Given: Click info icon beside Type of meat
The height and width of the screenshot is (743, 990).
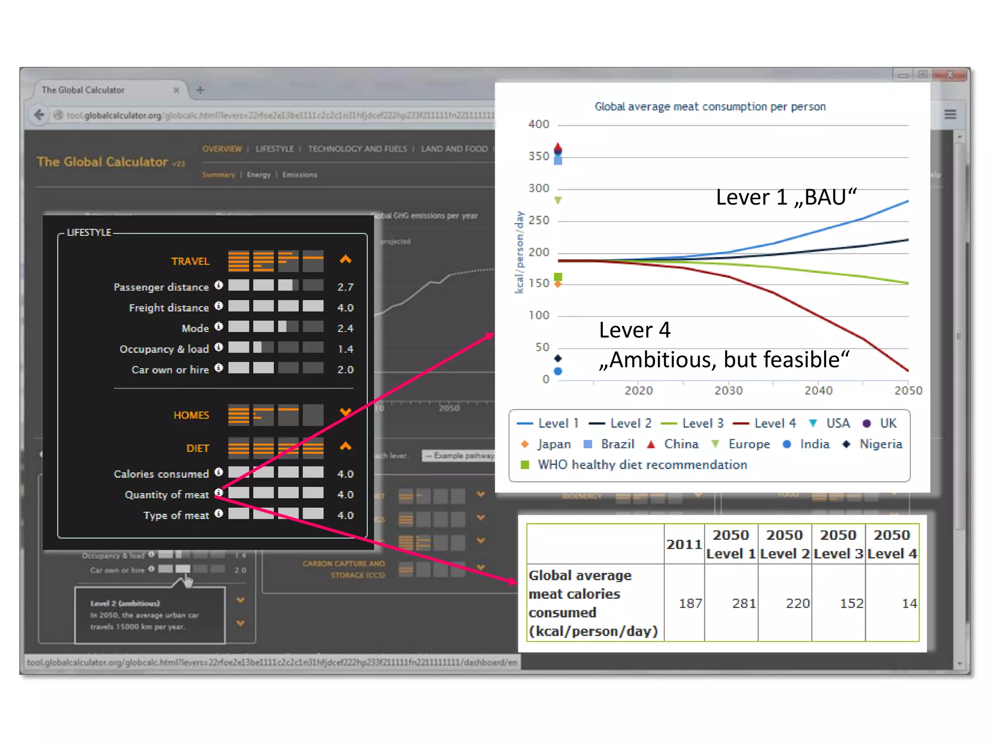Looking at the screenshot, I should coord(218,513).
